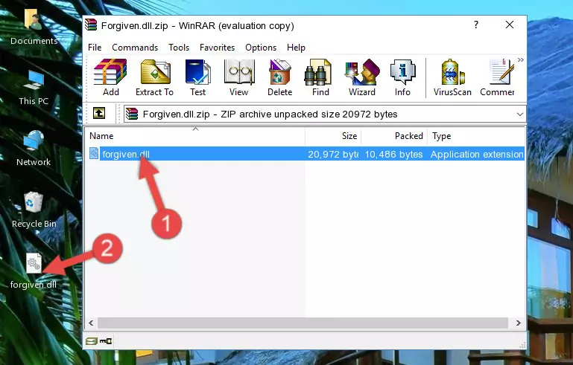Click the horizontal scrollbar right arrow
The image size is (573, 365).
(518, 323)
